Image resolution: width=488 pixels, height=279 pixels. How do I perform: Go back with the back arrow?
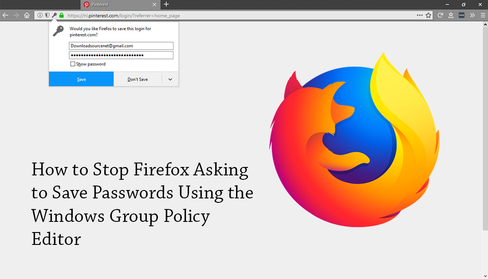(x=5, y=15)
